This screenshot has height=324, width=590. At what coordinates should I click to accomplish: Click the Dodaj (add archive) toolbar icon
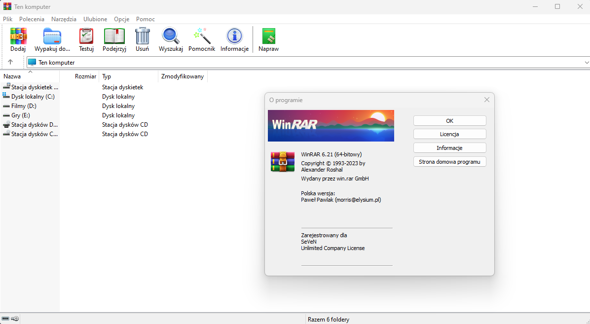point(18,36)
